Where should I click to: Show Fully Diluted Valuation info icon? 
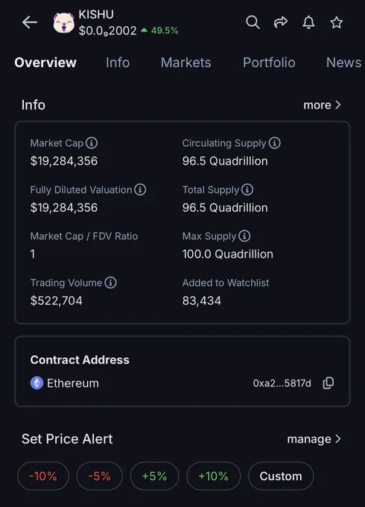[x=140, y=189]
